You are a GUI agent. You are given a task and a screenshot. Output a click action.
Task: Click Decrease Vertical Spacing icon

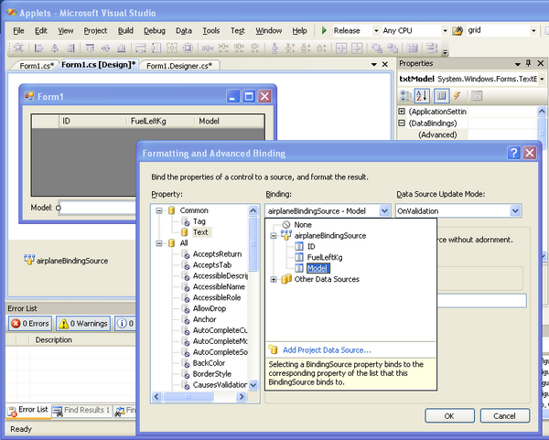306,48
